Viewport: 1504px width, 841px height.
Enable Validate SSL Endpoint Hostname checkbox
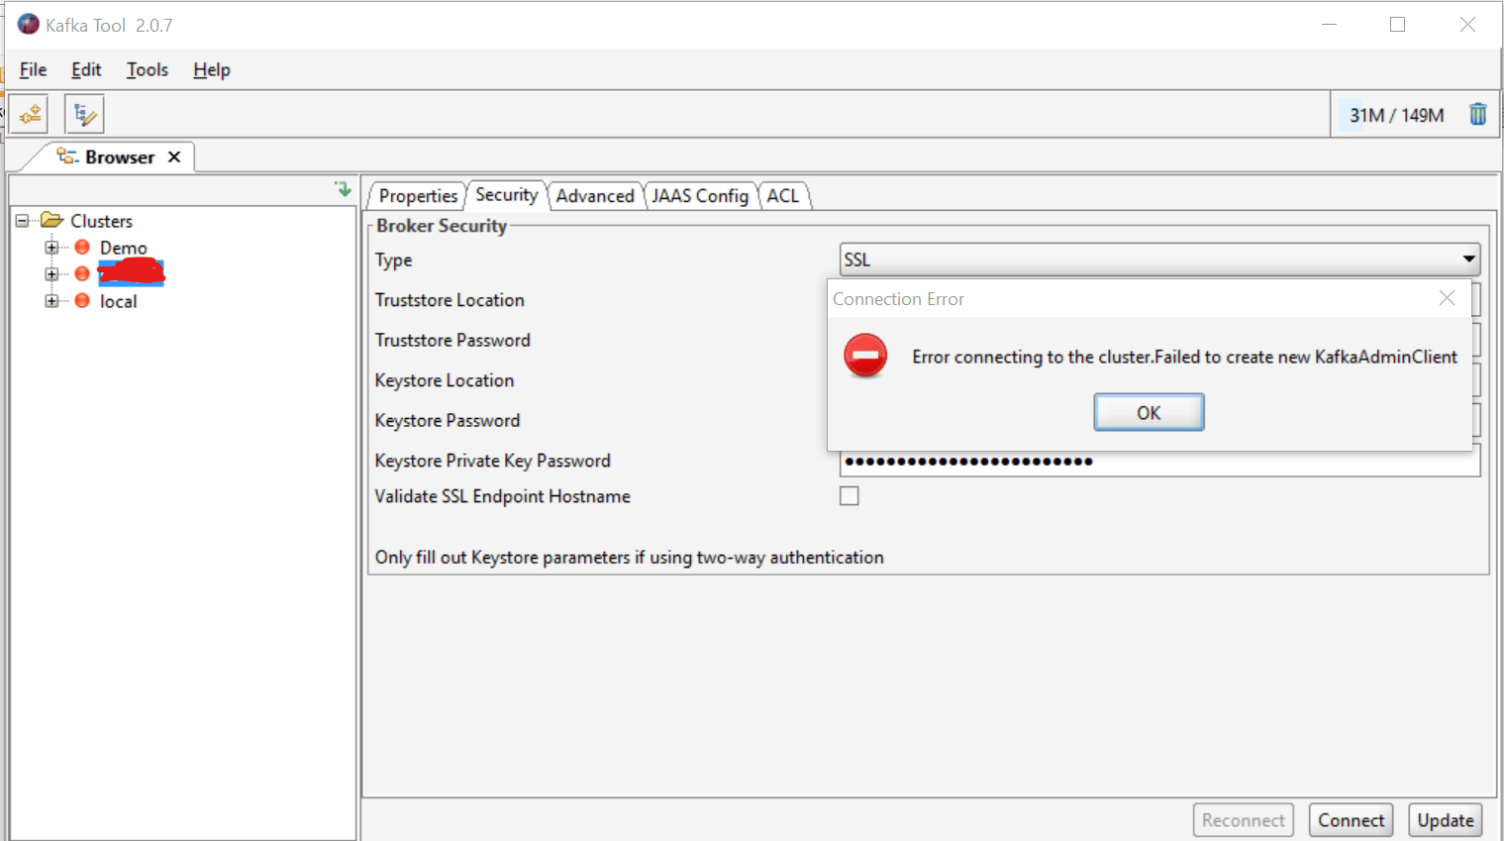click(850, 496)
